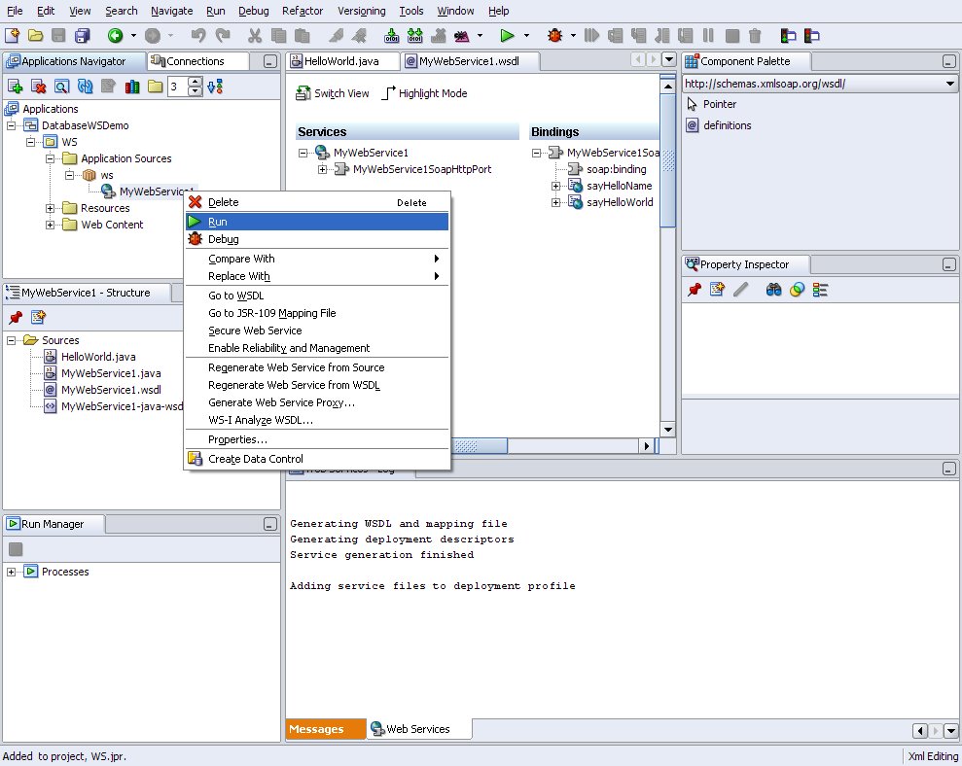The width and height of the screenshot is (962, 766).
Task: Select the Pointer tool in Component Palette
Action: pyautogui.click(x=710, y=104)
